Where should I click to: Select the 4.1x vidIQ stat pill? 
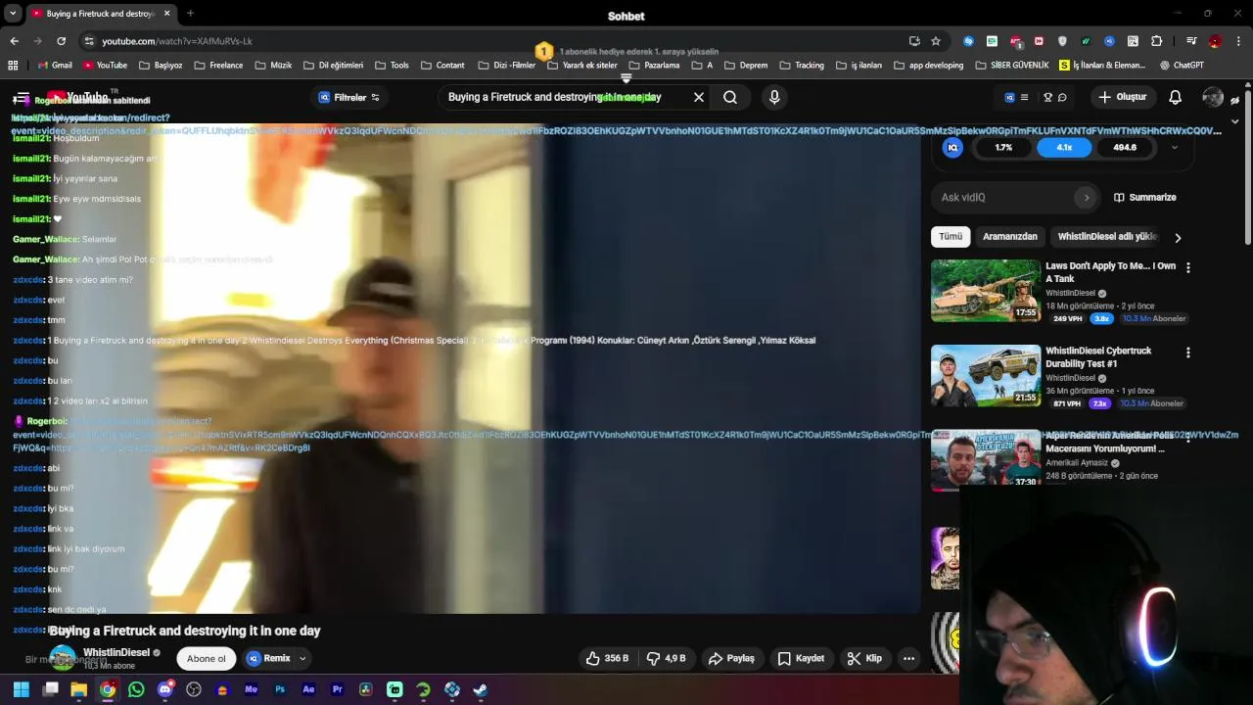pyautogui.click(x=1064, y=147)
